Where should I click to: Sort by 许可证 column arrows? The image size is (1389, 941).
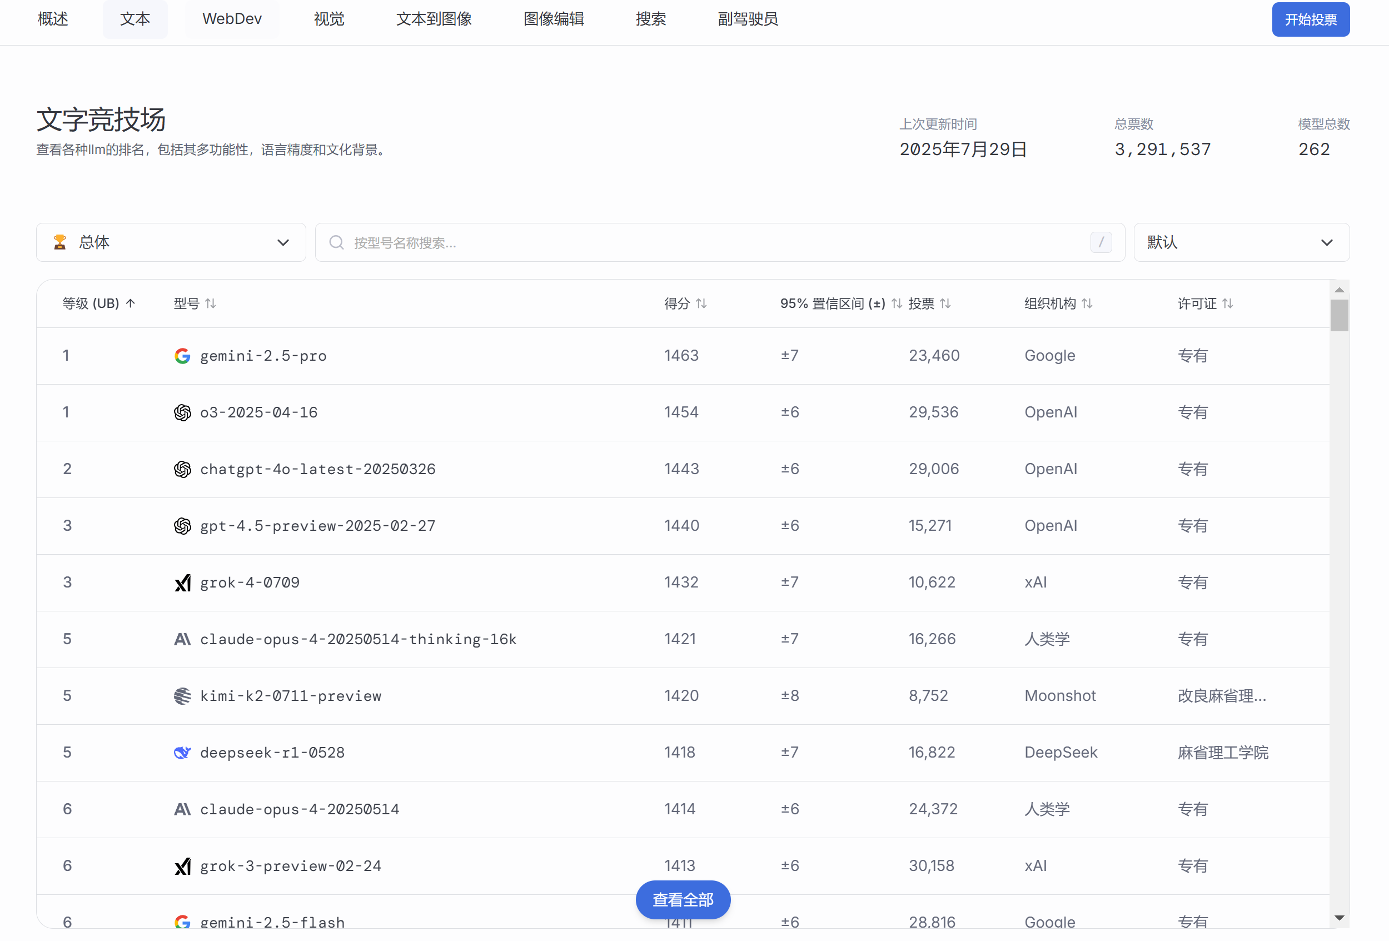1227,303
